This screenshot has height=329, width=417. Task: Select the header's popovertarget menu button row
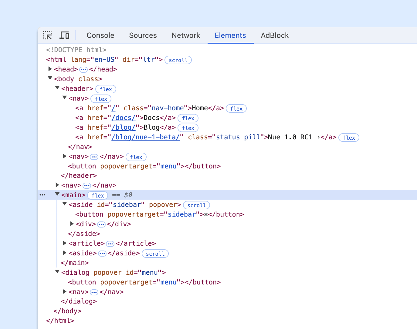tap(144, 166)
